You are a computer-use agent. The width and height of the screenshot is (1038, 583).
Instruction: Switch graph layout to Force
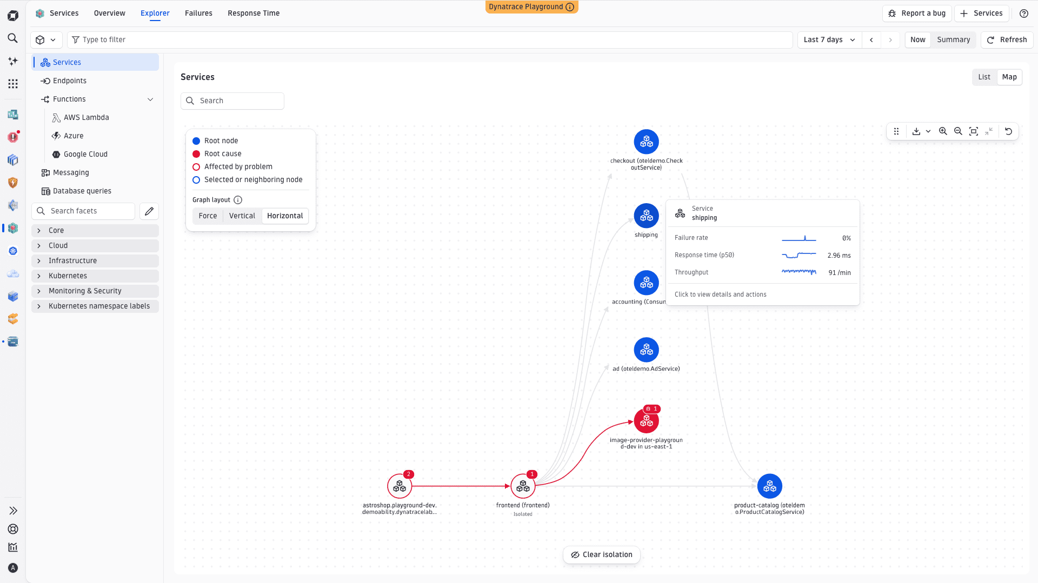208,216
